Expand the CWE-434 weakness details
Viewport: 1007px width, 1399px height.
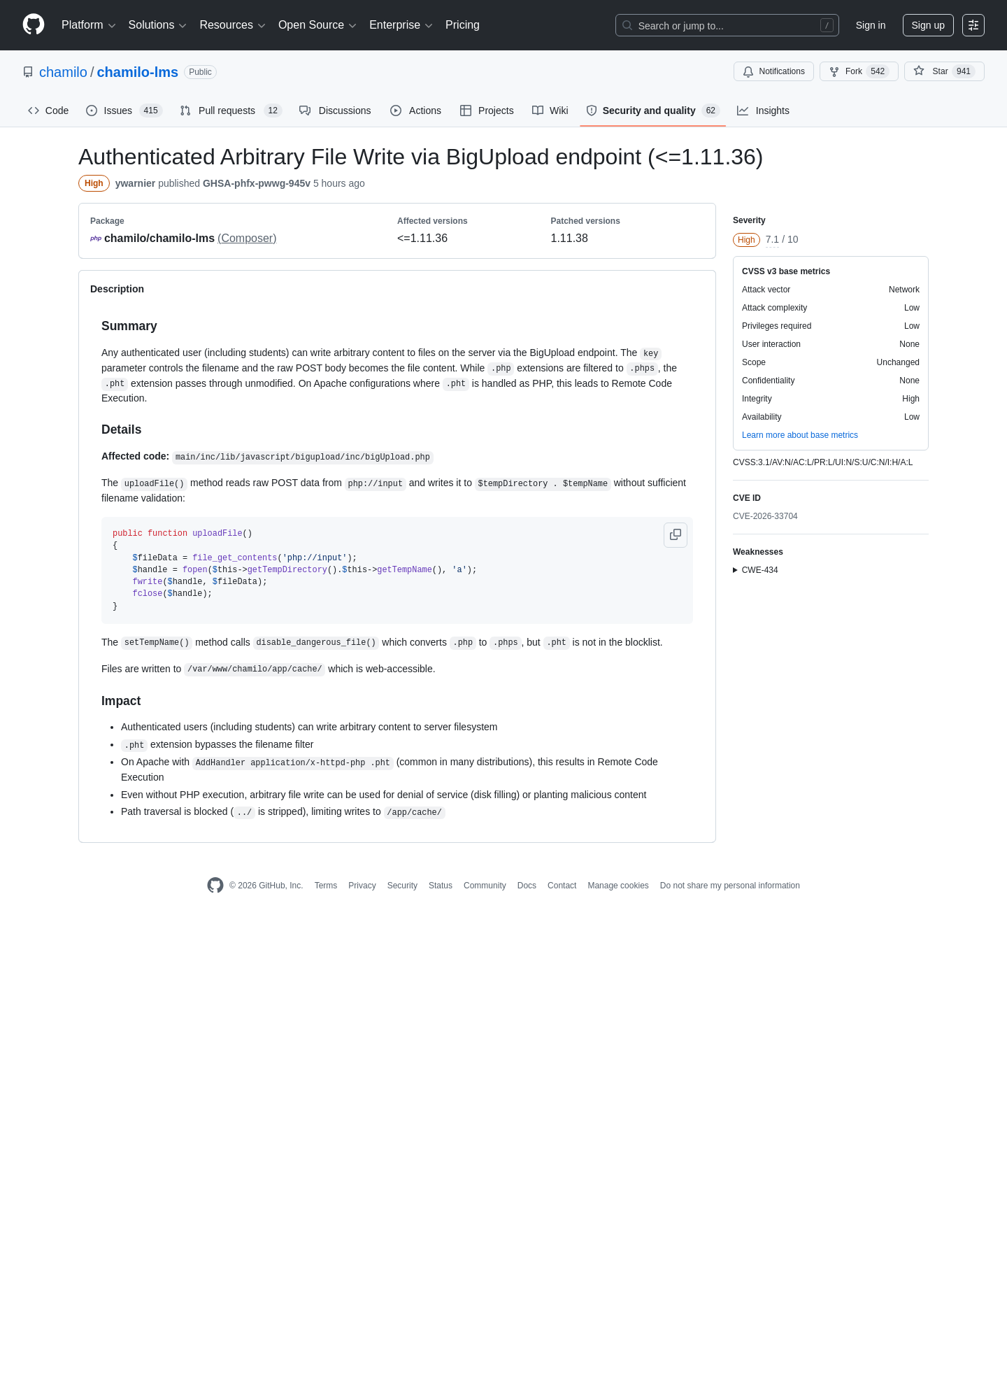(755, 570)
